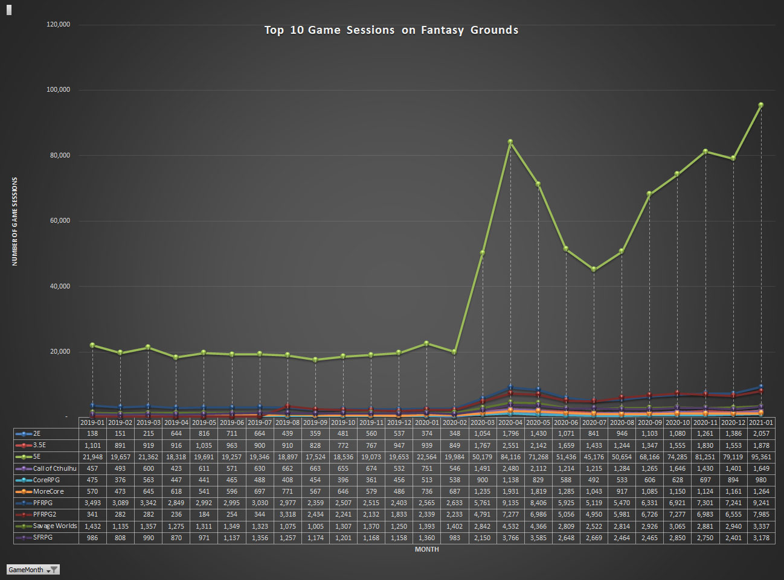Click the 1,264 cell in MoreCore row
This screenshot has height=580, width=784.
[x=761, y=491]
